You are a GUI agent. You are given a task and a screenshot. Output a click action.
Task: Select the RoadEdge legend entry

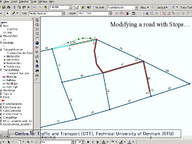pyautogui.click(x=12, y=84)
